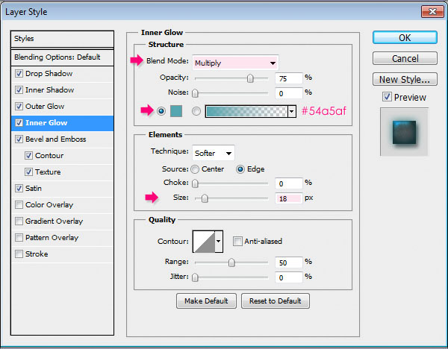Toggle the Inner Shadow checkbox

pos(19,90)
